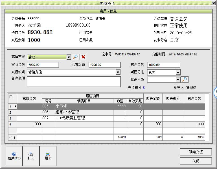Click into the 充返金额 input field
217x169 pixels.
(x=164, y=65)
